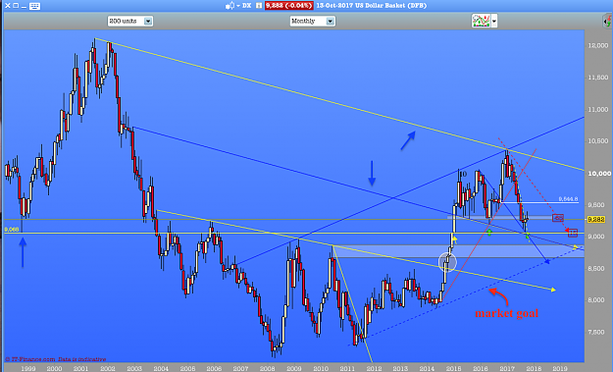Click the 7,500 price axis label
Screen dimensions: 613x372
click(x=596, y=332)
